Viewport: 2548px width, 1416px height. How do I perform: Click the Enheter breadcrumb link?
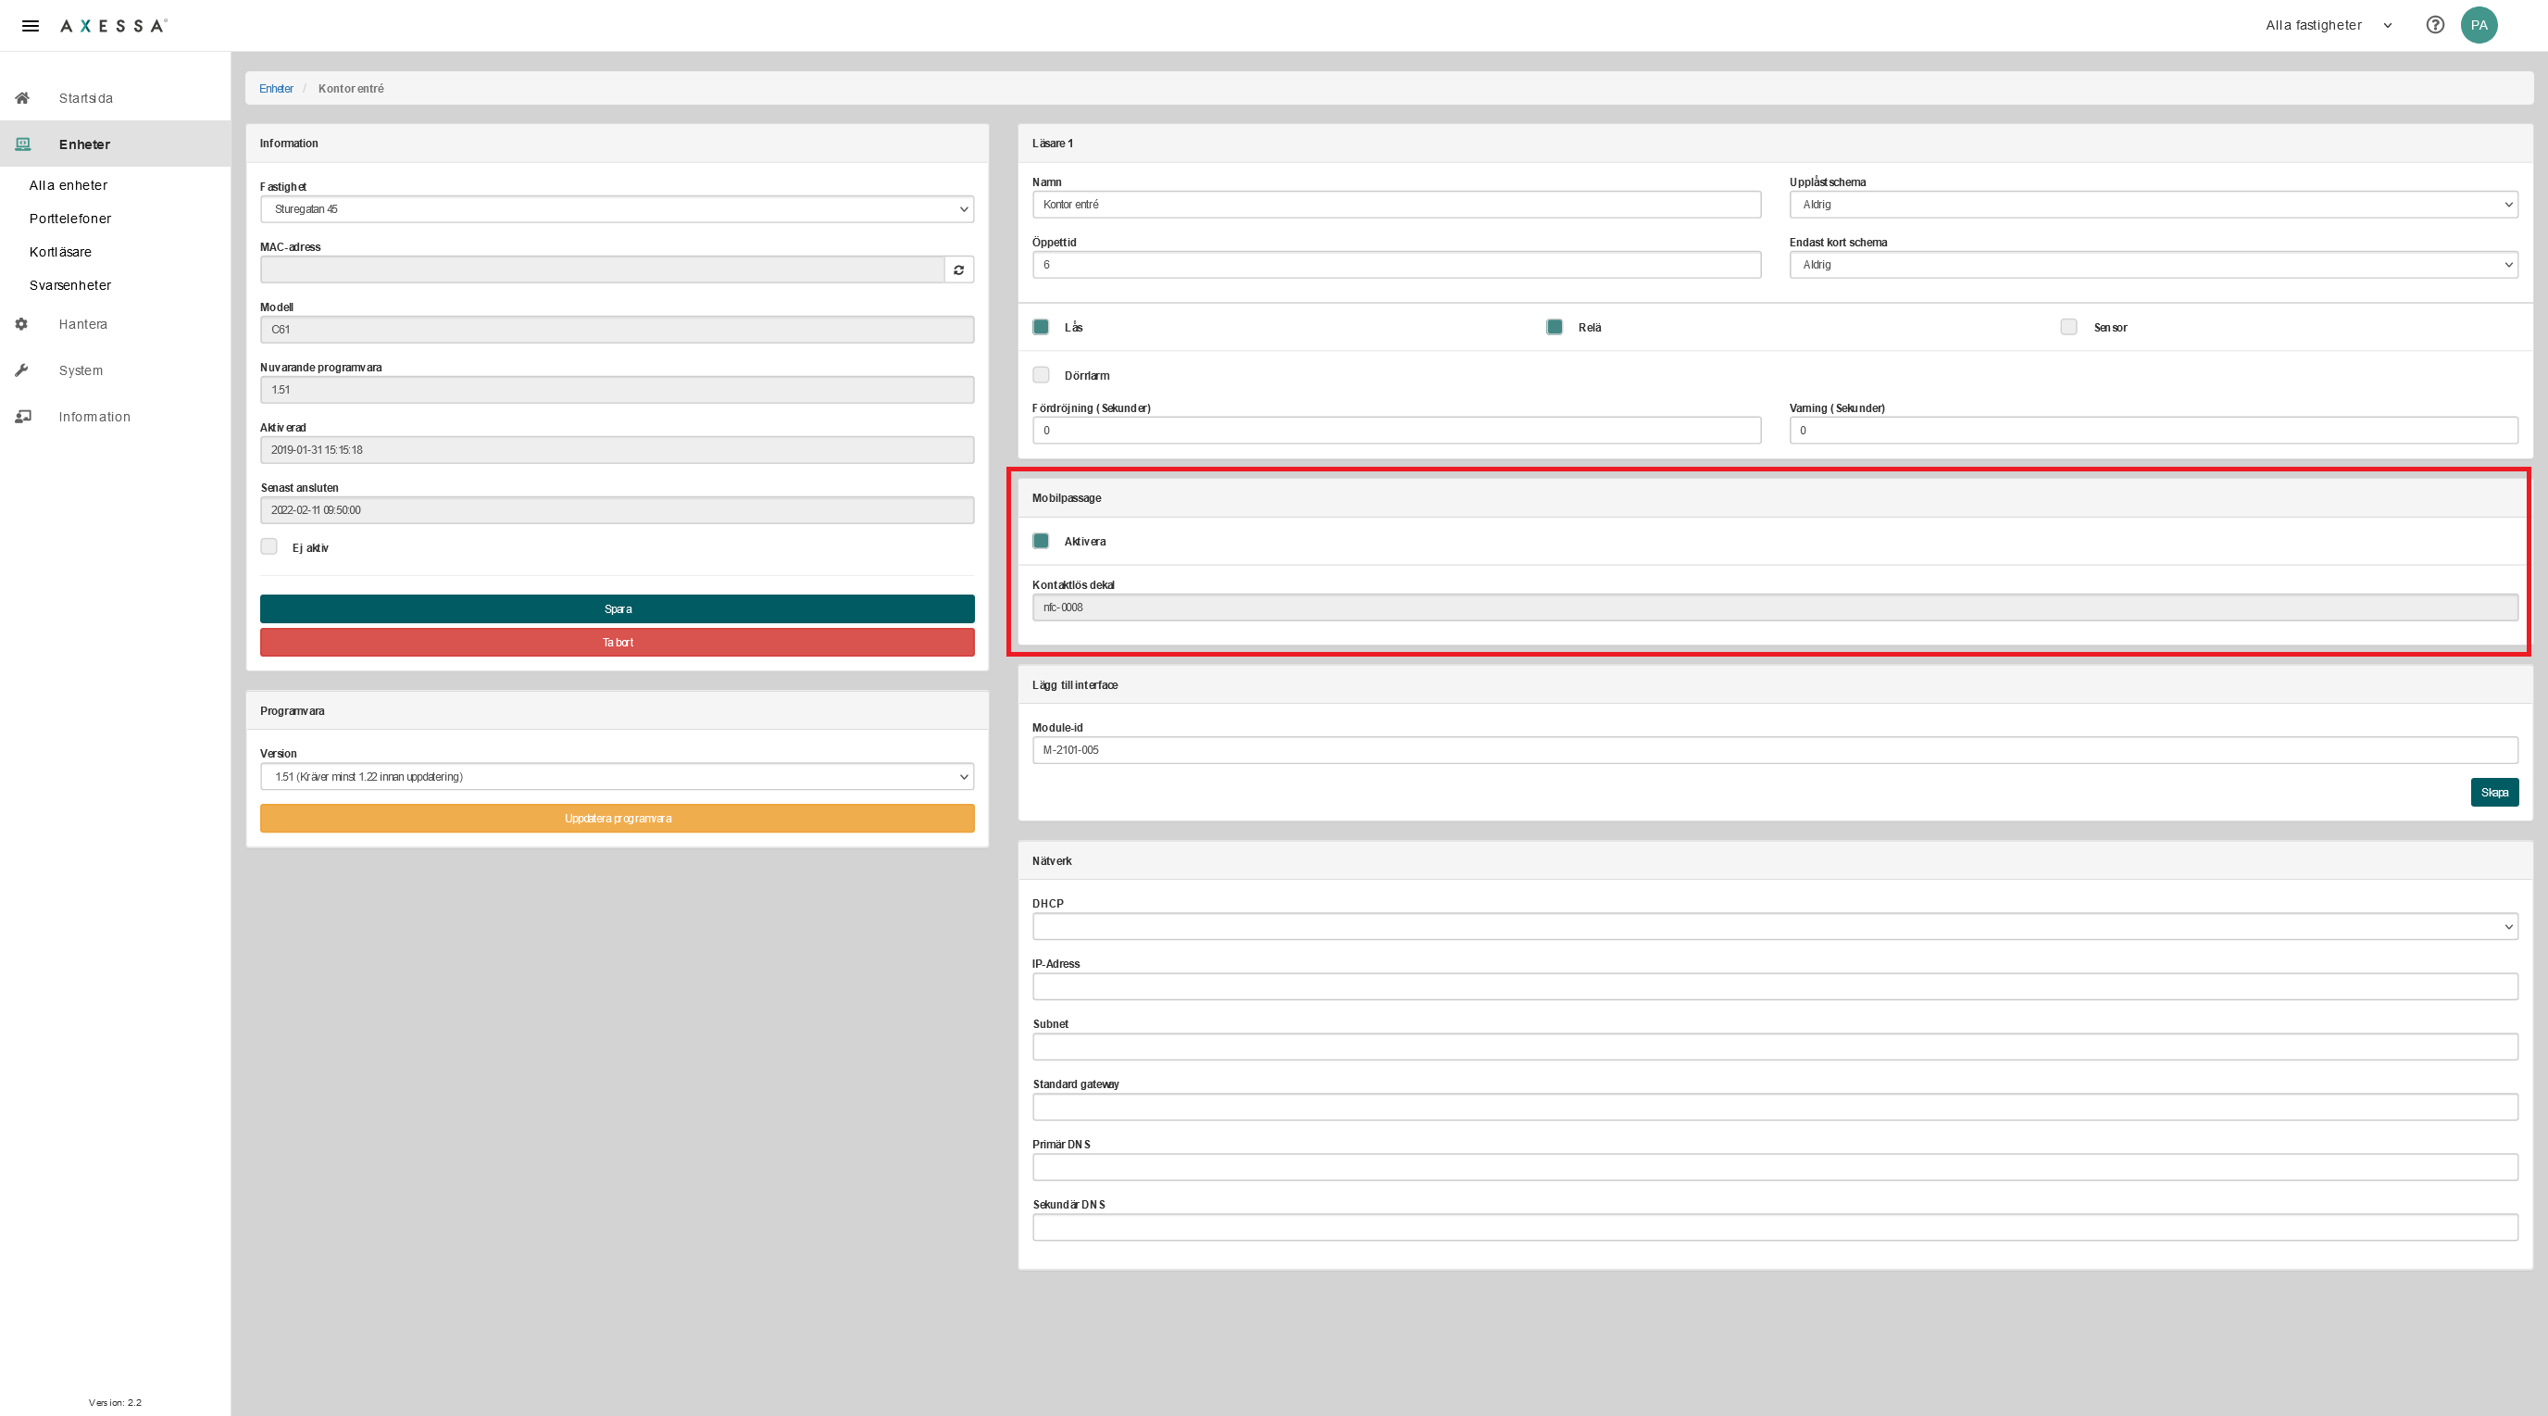click(276, 89)
